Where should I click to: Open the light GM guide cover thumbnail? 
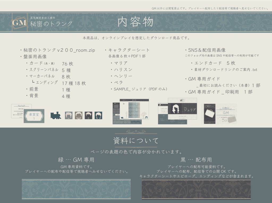click(226, 114)
